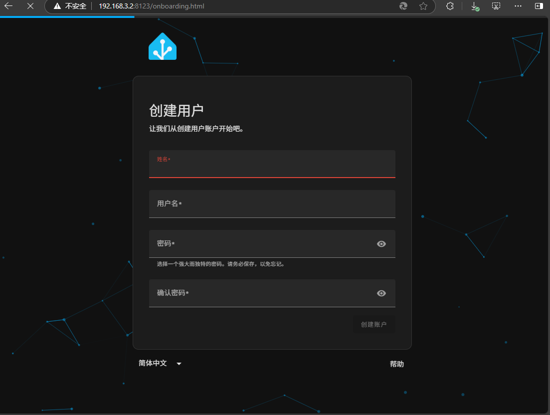The height and width of the screenshot is (415, 550).
Task: Add page to favorites with star icon
Action: pyautogui.click(x=423, y=6)
